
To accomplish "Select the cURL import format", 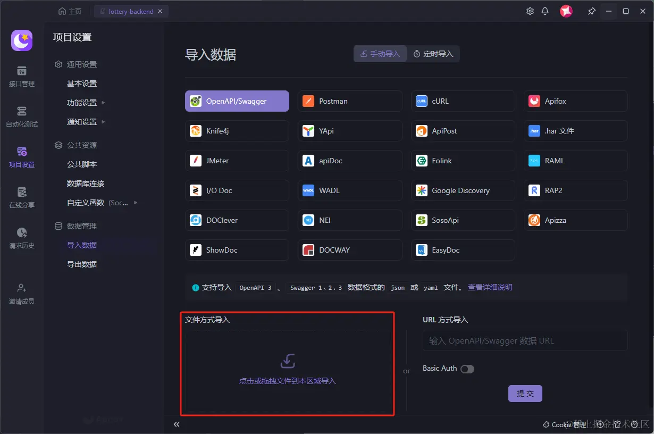I will point(463,101).
